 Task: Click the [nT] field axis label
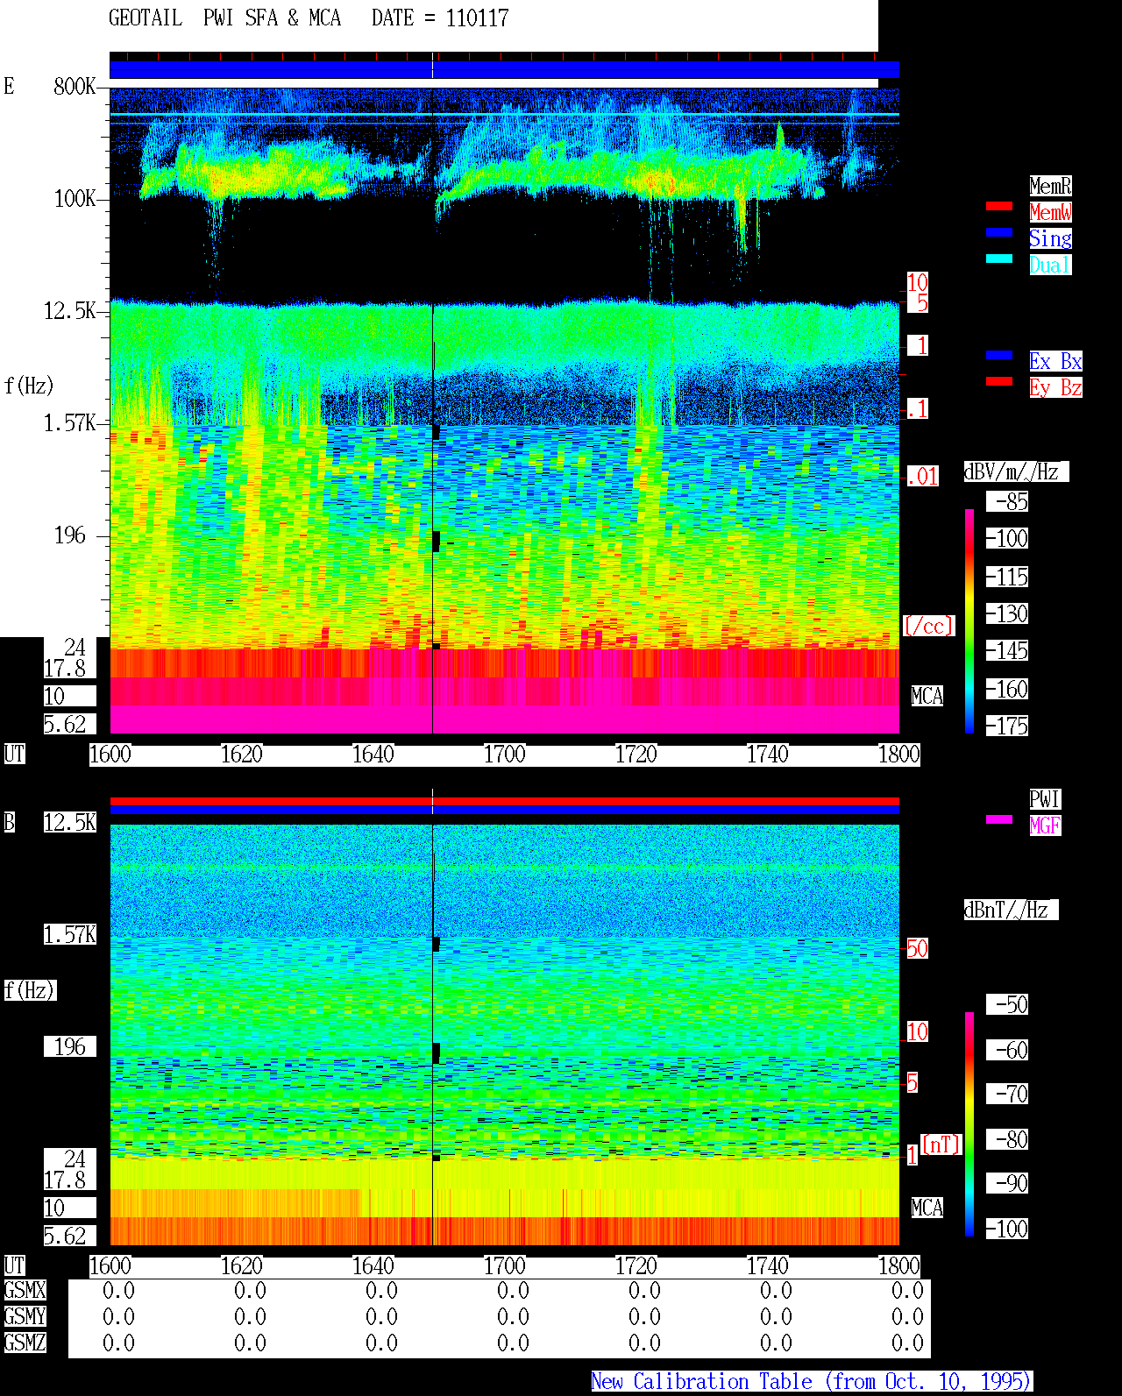tap(941, 1144)
